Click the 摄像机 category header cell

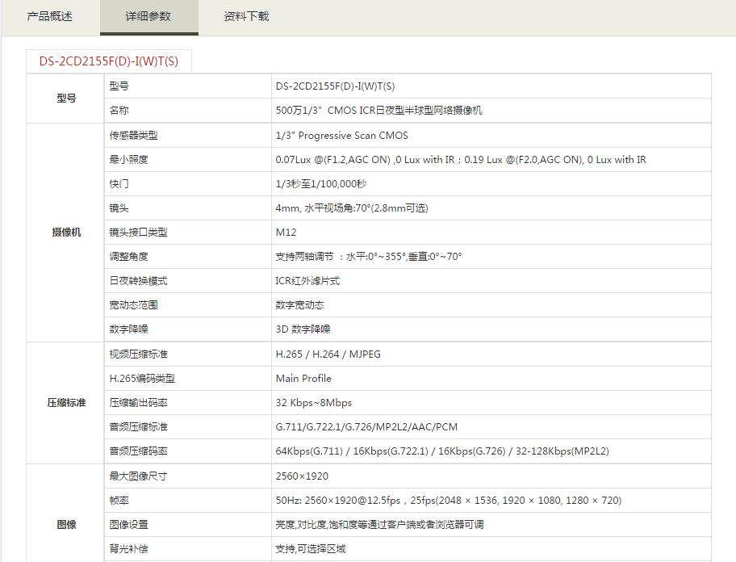[66, 233]
